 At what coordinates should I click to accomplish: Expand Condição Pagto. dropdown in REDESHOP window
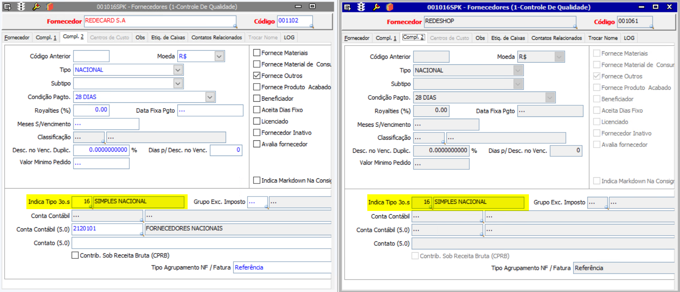[x=550, y=98]
